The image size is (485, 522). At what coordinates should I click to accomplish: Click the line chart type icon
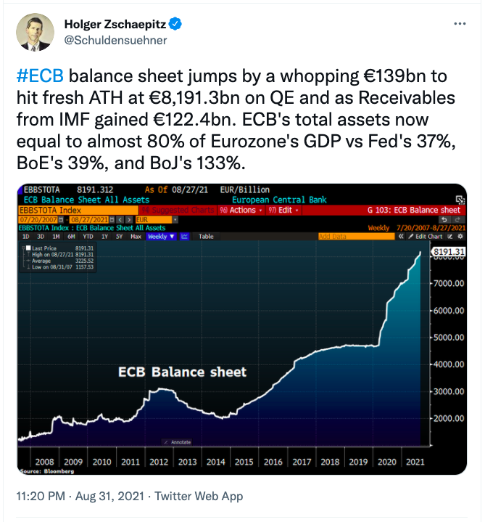pos(184,236)
